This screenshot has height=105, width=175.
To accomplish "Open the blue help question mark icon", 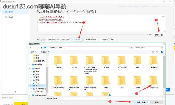I will (x=162, y=52).
